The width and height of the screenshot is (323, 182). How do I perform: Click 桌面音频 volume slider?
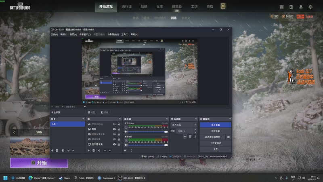tap(148, 145)
